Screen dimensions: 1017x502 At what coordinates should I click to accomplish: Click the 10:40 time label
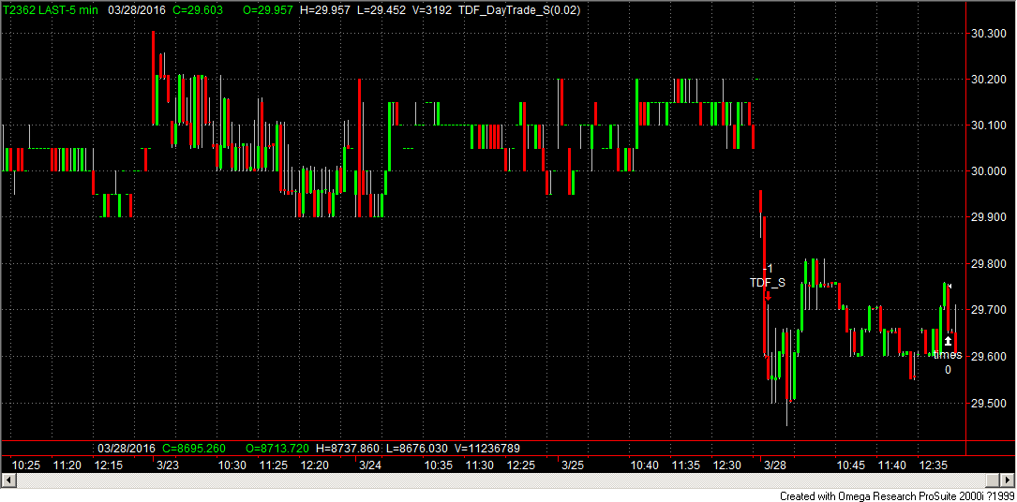click(645, 465)
